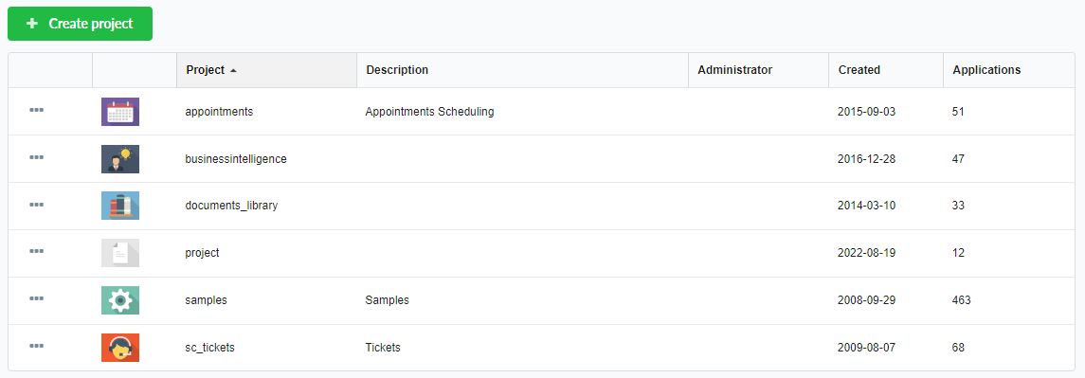Click the appointments calendar project icon
The width and height of the screenshot is (1085, 378).
click(120, 112)
